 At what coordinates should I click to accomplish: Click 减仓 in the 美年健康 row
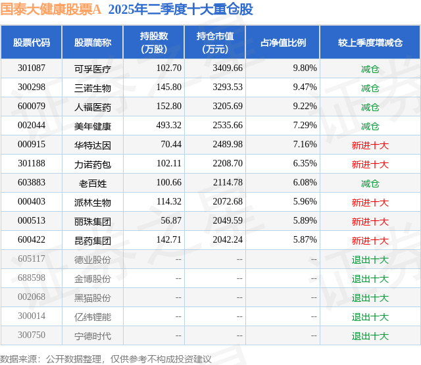point(370,126)
